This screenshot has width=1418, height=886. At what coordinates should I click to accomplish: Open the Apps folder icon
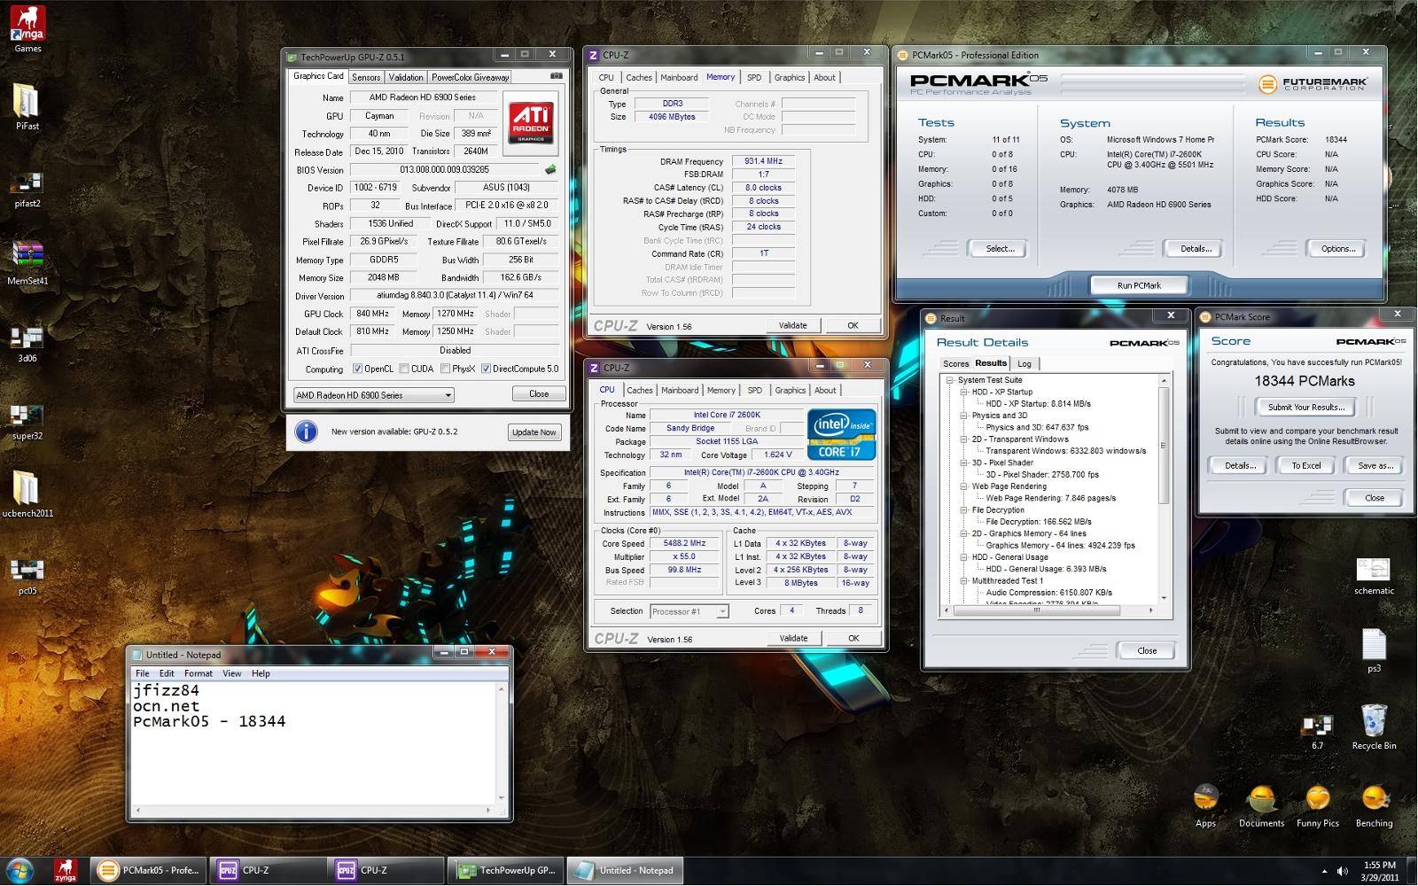click(1205, 804)
